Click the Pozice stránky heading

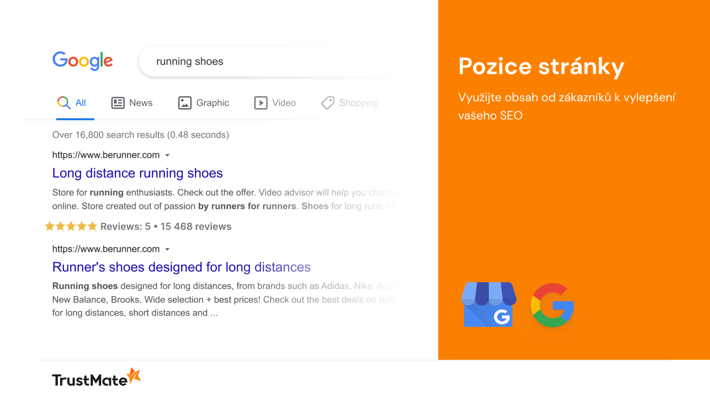pyautogui.click(x=541, y=66)
